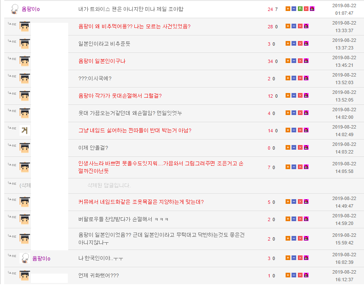Click the deleted reply placeholder text
Viewport: 364px width, 285px height.
[108, 185]
